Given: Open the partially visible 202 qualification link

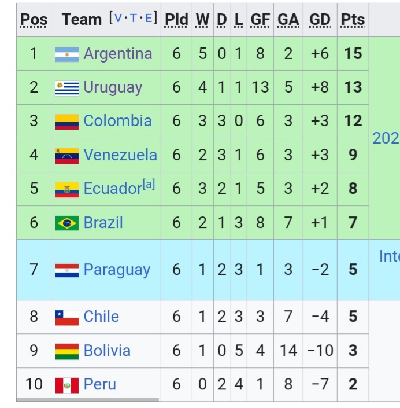Looking at the screenshot, I should click(x=386, y=138).
